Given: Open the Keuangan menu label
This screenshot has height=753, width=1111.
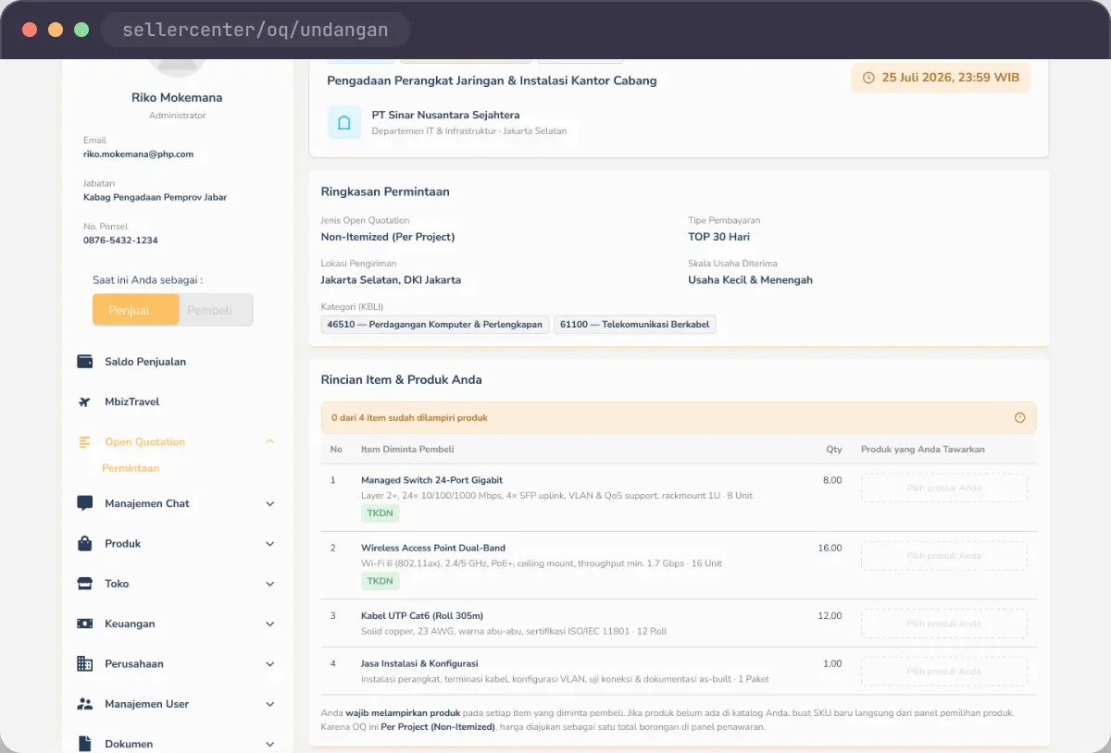Looking at the screenshot, I should (130, 623).
